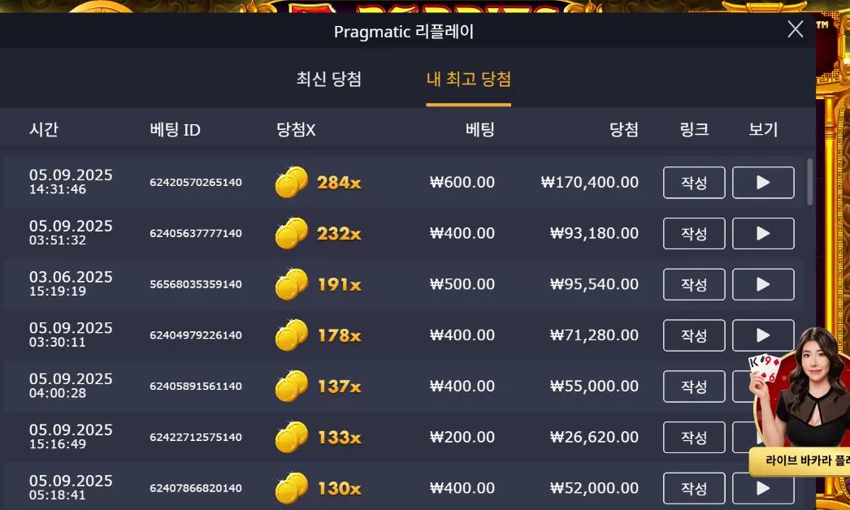Create link for the ₩170,400.00 win
The image size is (850, 510).
coord(694,183)
